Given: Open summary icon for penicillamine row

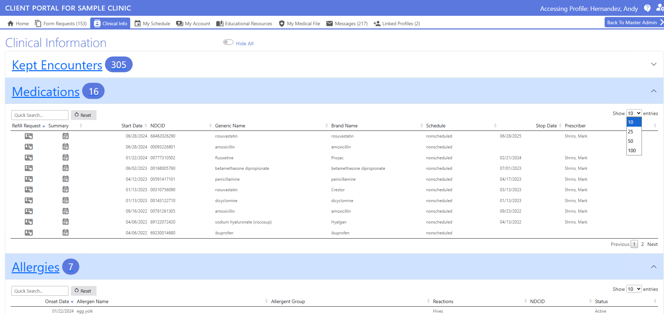Looking at the screenshot, I should coord(66,179).
